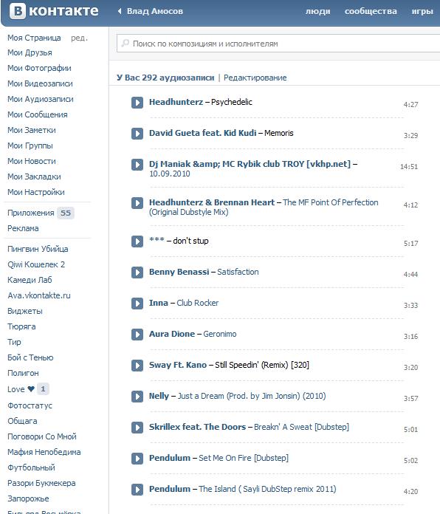Click the ред. link beside Моя Страница
Image resolution: width=440 pixels, height=514 pixels.
pyautogui.click(x=79, y=38)
